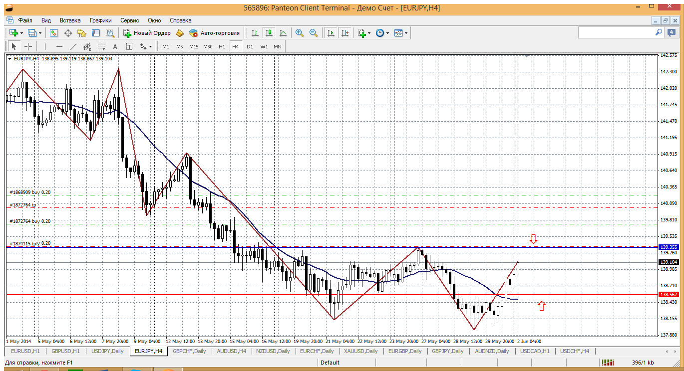
Task: Click the Zoom In magnifier icon
Action: (300, 33)
